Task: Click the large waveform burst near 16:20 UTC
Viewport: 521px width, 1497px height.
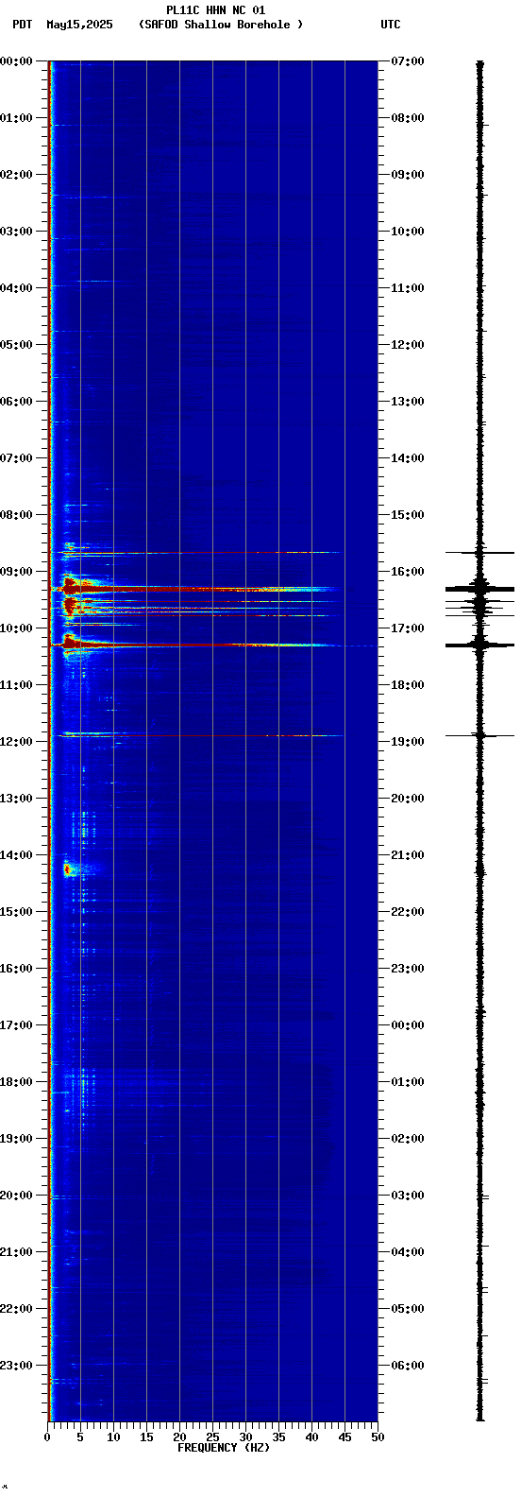Action: pos(480,589)
